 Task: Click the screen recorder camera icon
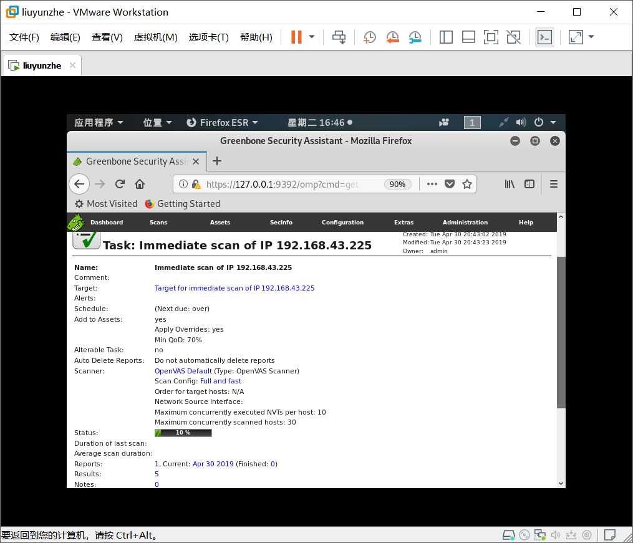[443, 122]
